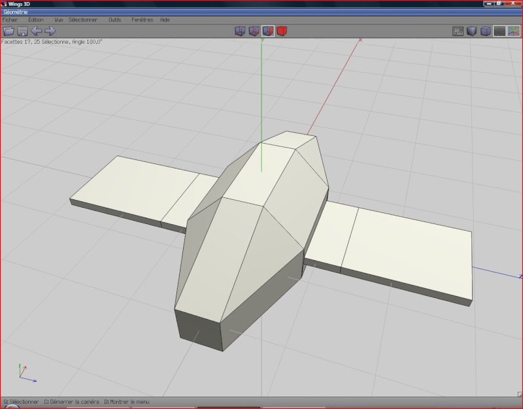Switch to edge selection mode cube
The width and height of the screenshot is (523, 409).
[x=254, y=31]
